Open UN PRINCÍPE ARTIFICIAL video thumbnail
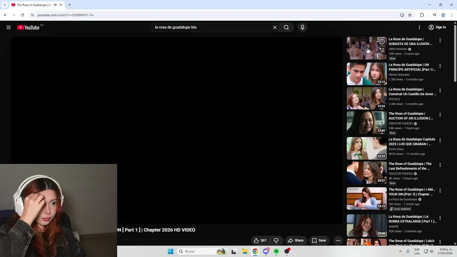The width and height of the screenshot is (457, 257). pos(367,74)
